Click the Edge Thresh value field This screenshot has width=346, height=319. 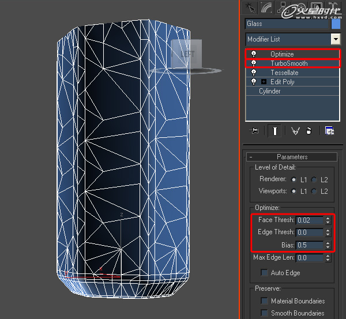(x=309, y=232)
